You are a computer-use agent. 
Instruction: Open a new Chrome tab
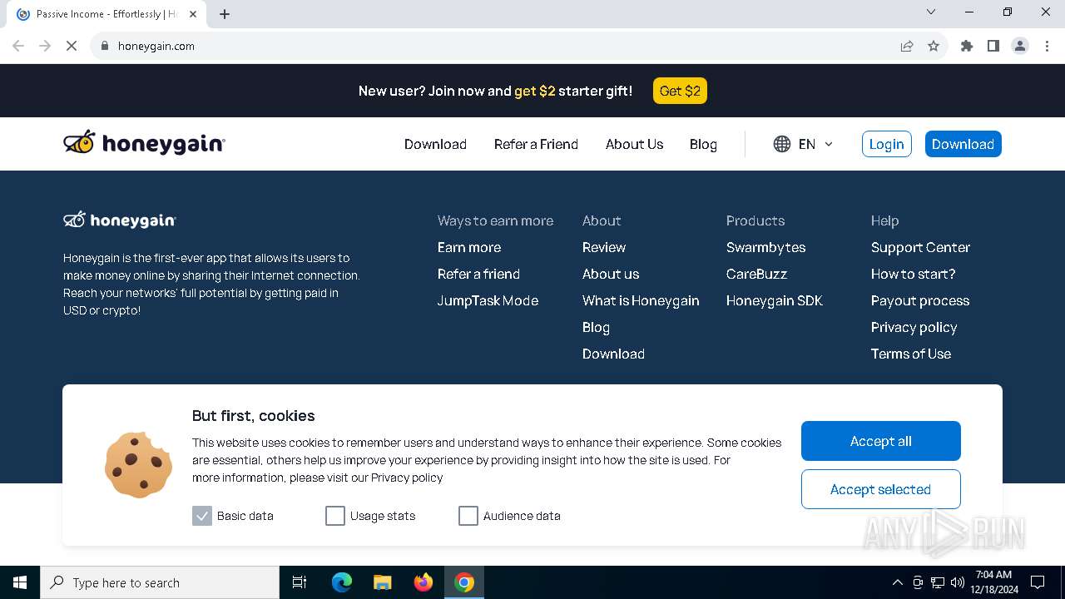point(225,14)
